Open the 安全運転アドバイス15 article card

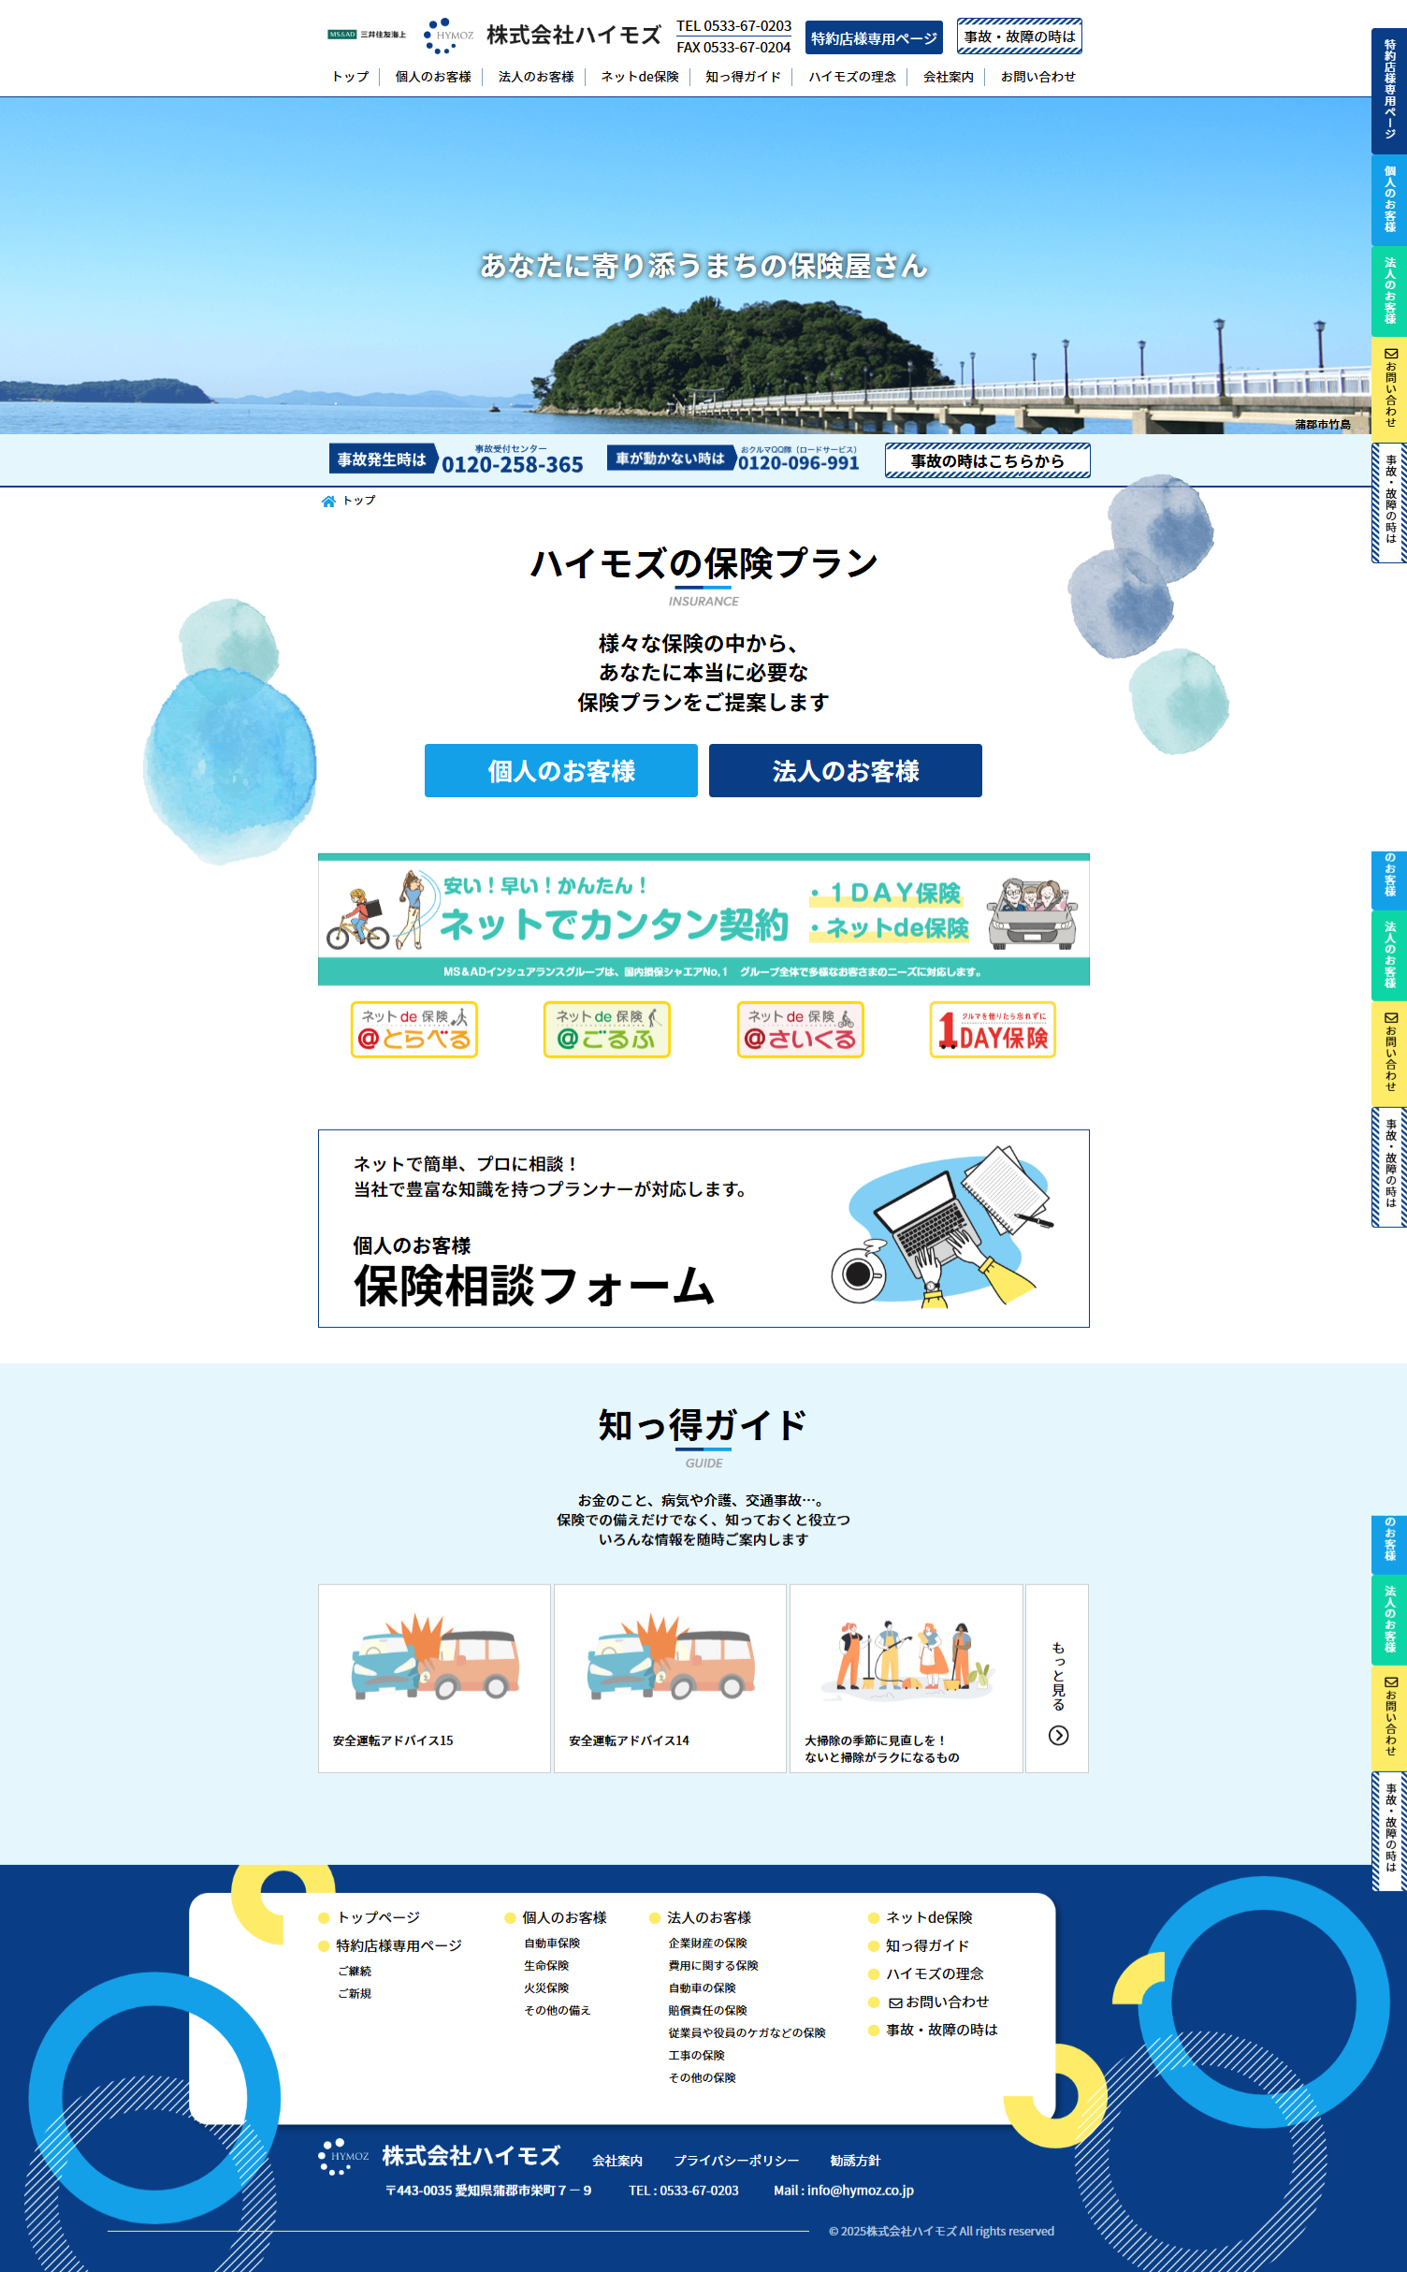pos(434,1678)
